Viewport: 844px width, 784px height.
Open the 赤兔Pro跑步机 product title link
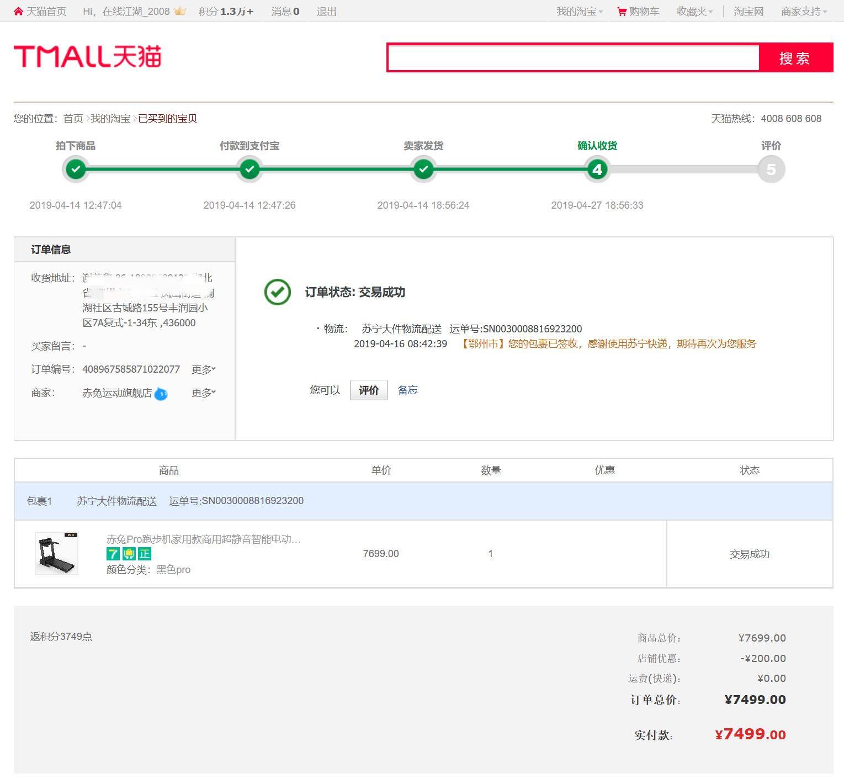[x=204, y=539]
